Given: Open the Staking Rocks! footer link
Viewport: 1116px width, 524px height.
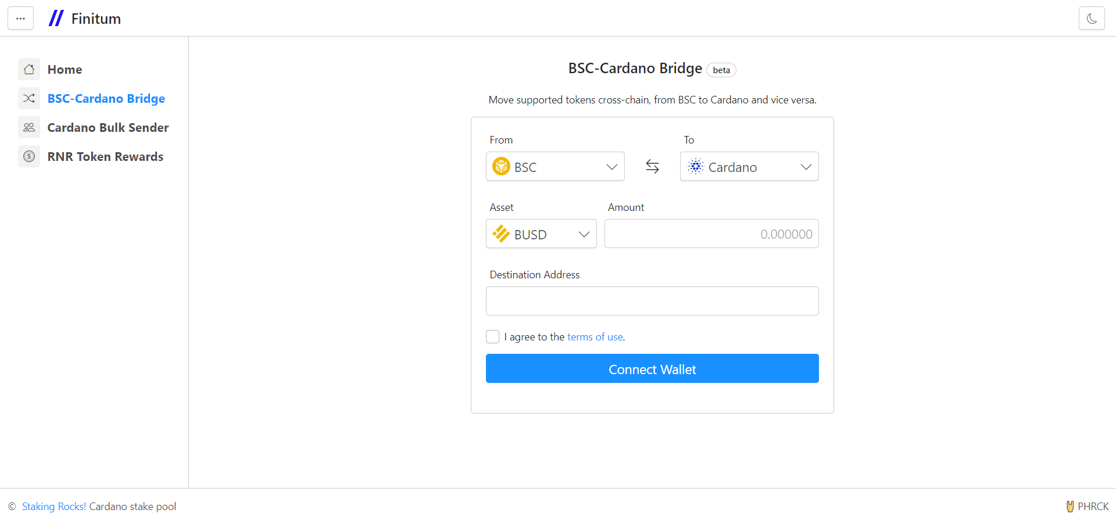Looking at the screenshot, I should tap(54, 507).
